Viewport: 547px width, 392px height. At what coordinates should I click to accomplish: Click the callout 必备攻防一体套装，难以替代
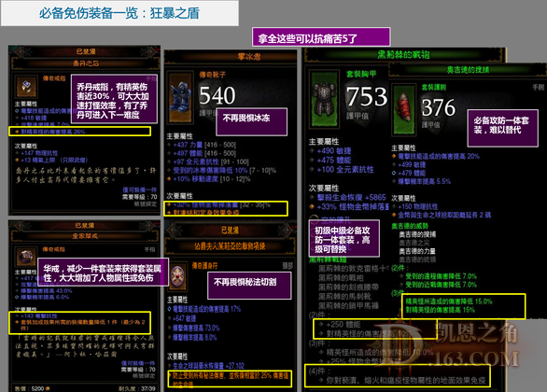pyautogui.click(x=503, y=128)
